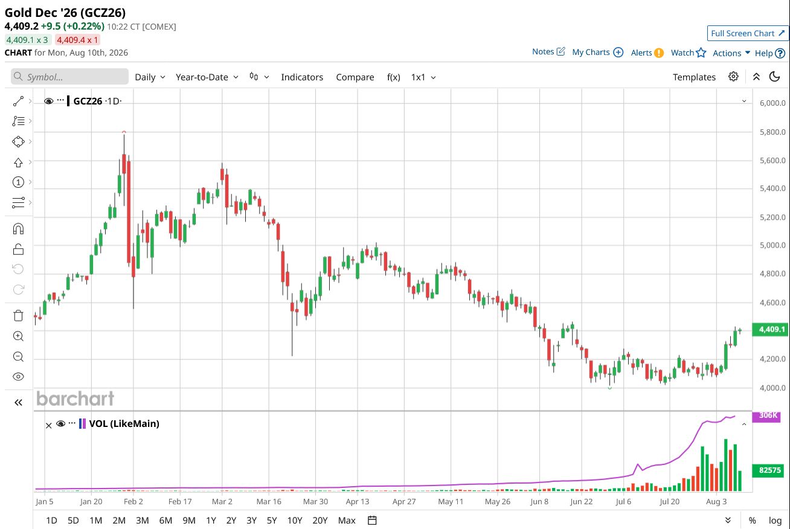Open the Templates menu
This screenshot has height=529, width=790.
click(694, 77)
